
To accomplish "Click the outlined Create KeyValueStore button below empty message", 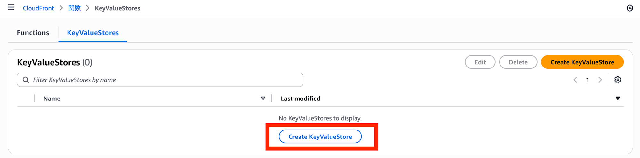I will 320,137.
